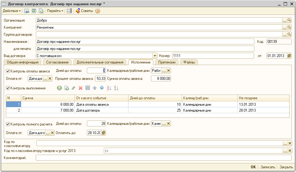Open the help question mark icon
296x172 pixels.
(98, 11)
